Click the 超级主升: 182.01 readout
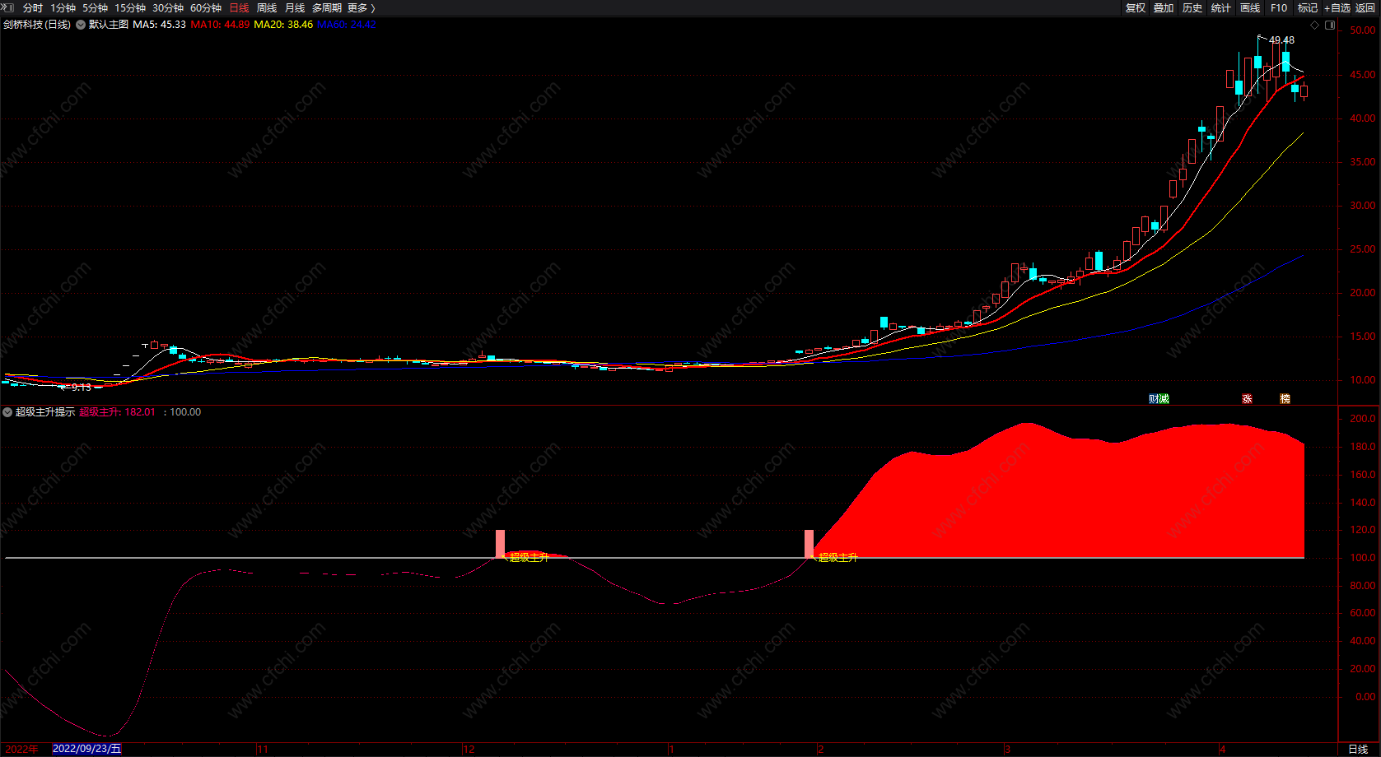Screen dimensions: 1381x757 117,412
